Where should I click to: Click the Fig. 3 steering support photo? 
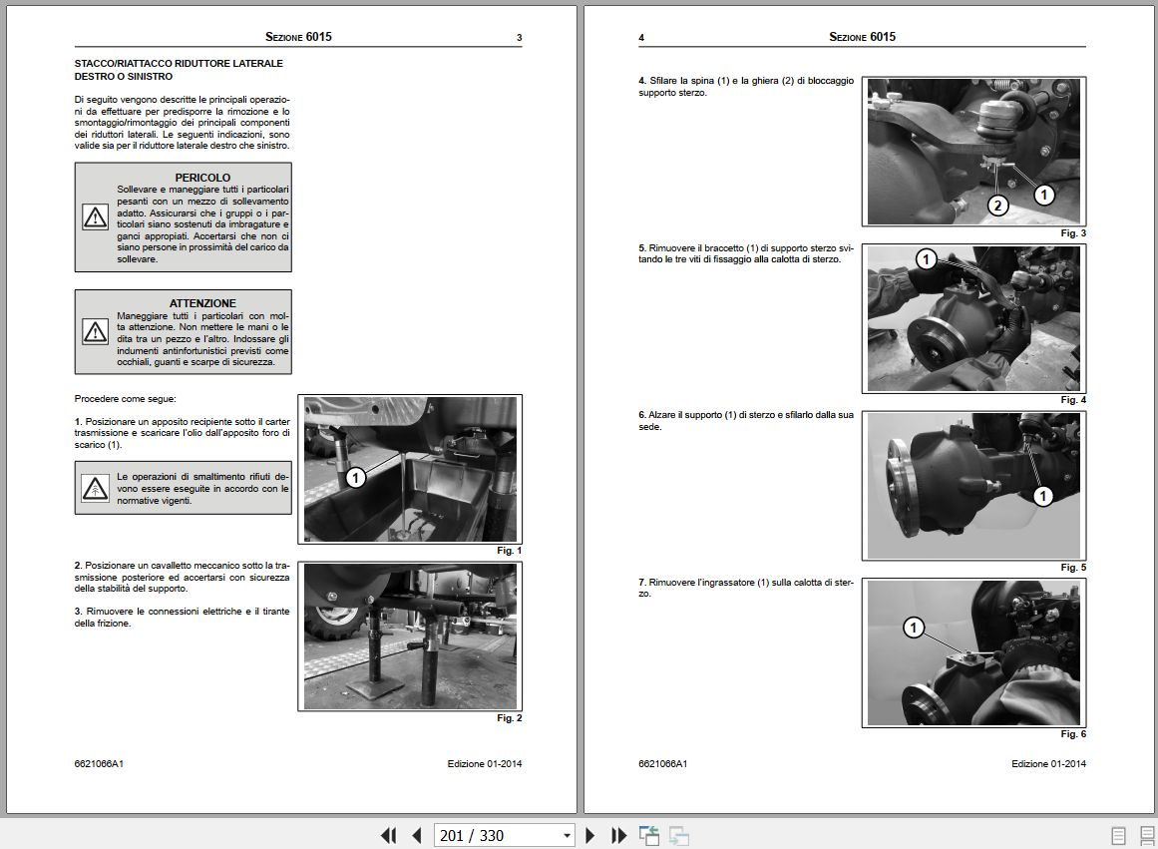[x=972, y=150]
